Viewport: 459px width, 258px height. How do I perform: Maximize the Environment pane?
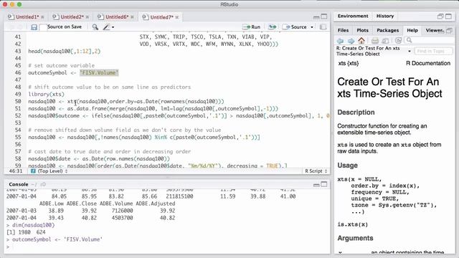tap(448, 16)
